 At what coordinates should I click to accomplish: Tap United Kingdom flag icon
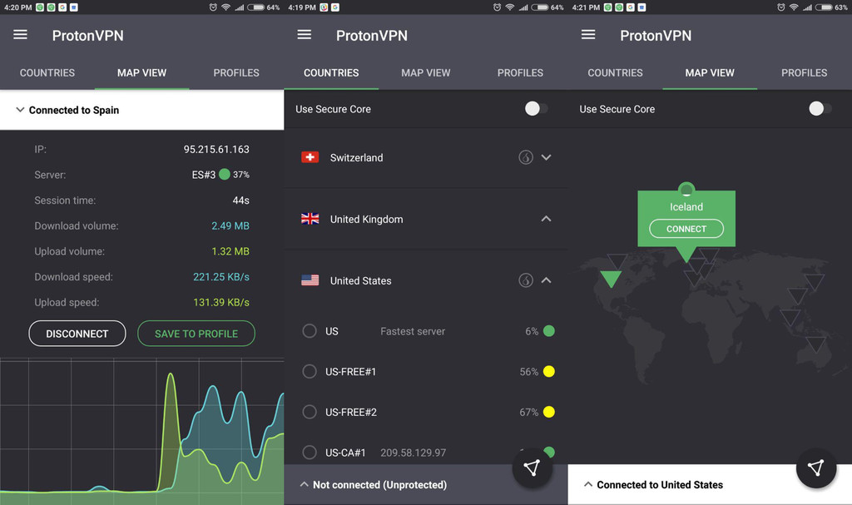point(310,219)
